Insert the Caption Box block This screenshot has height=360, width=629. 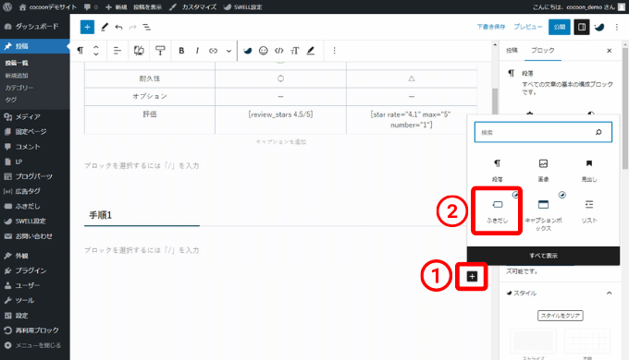coord(543,212)
